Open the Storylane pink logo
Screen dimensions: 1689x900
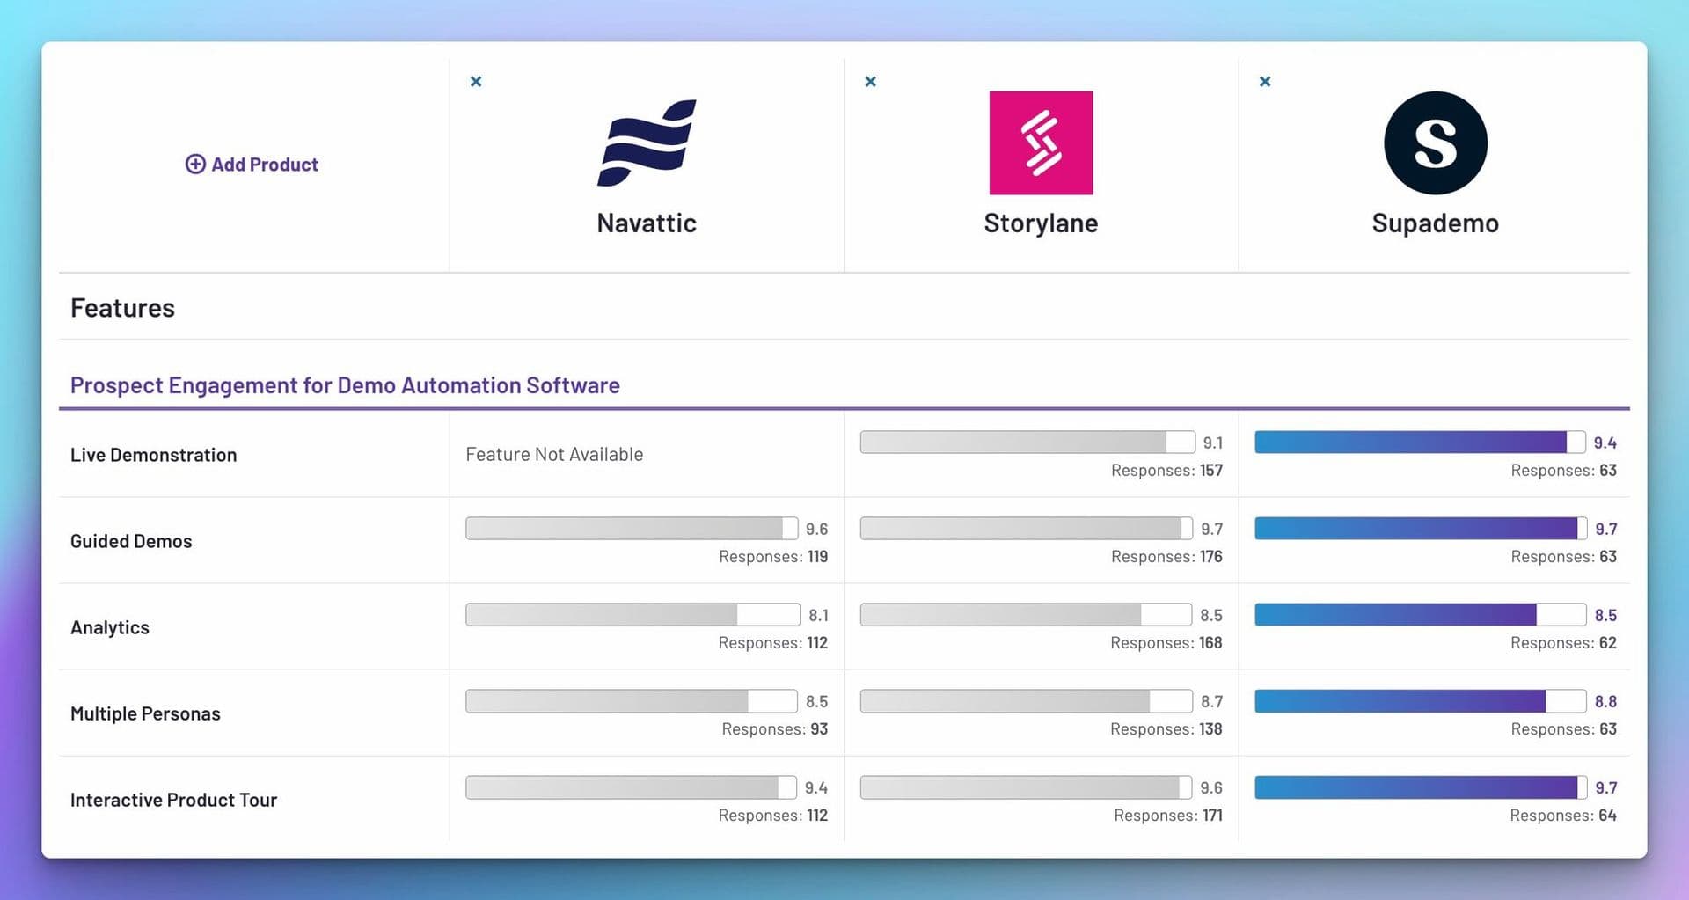1041,143
